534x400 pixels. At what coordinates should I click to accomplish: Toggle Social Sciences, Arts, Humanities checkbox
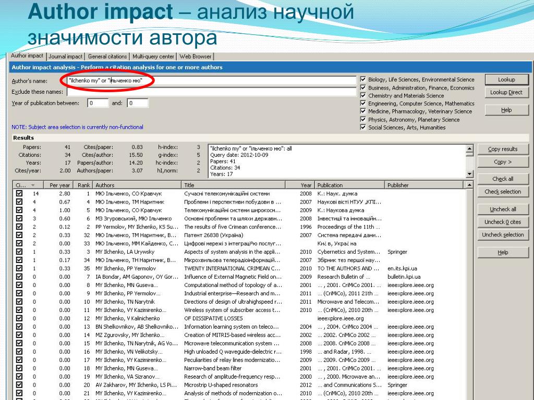pyautogui.click(x=363, y=128)
